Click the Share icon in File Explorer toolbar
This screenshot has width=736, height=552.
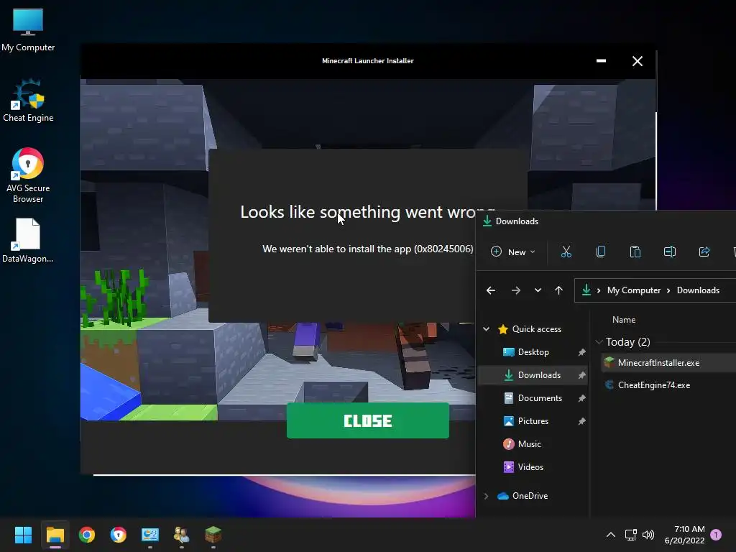coord(704,252)
